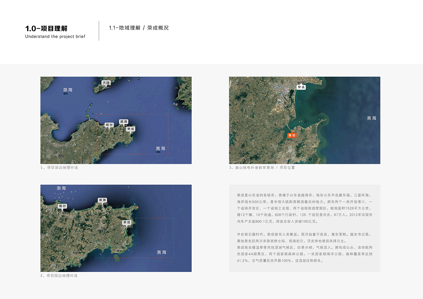This screenshot has height=299, width=423.
Task: Select the 荣成 label on the right map
Action: pyautogui.click(x=301, y=87)
